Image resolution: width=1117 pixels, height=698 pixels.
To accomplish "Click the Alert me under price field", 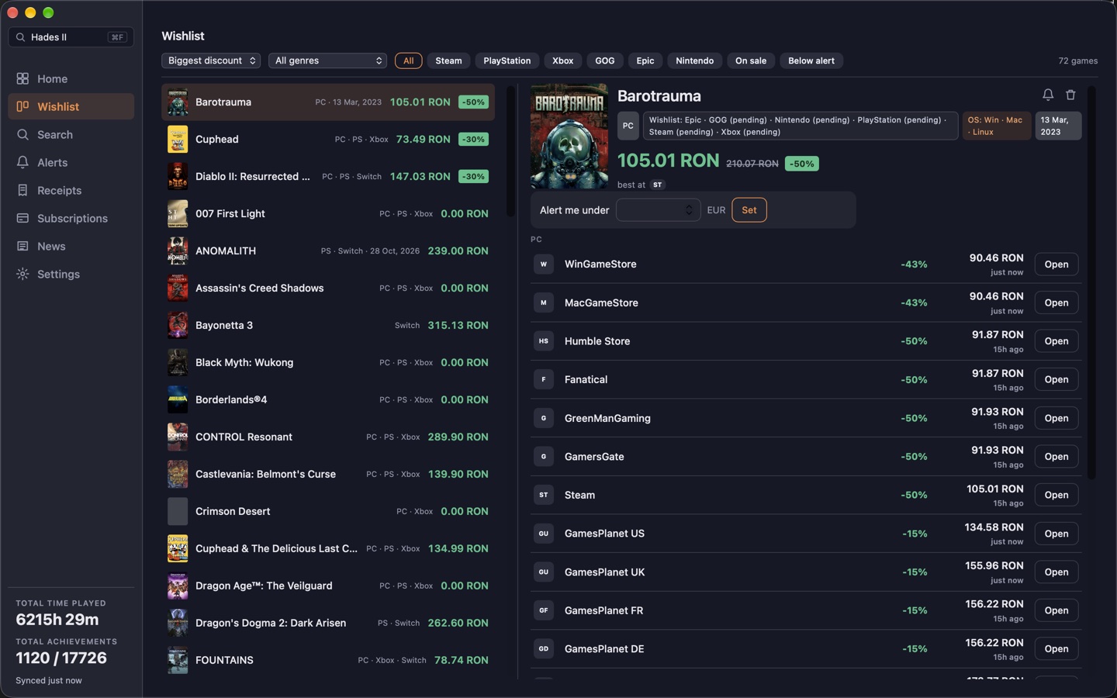I will 658,210.
